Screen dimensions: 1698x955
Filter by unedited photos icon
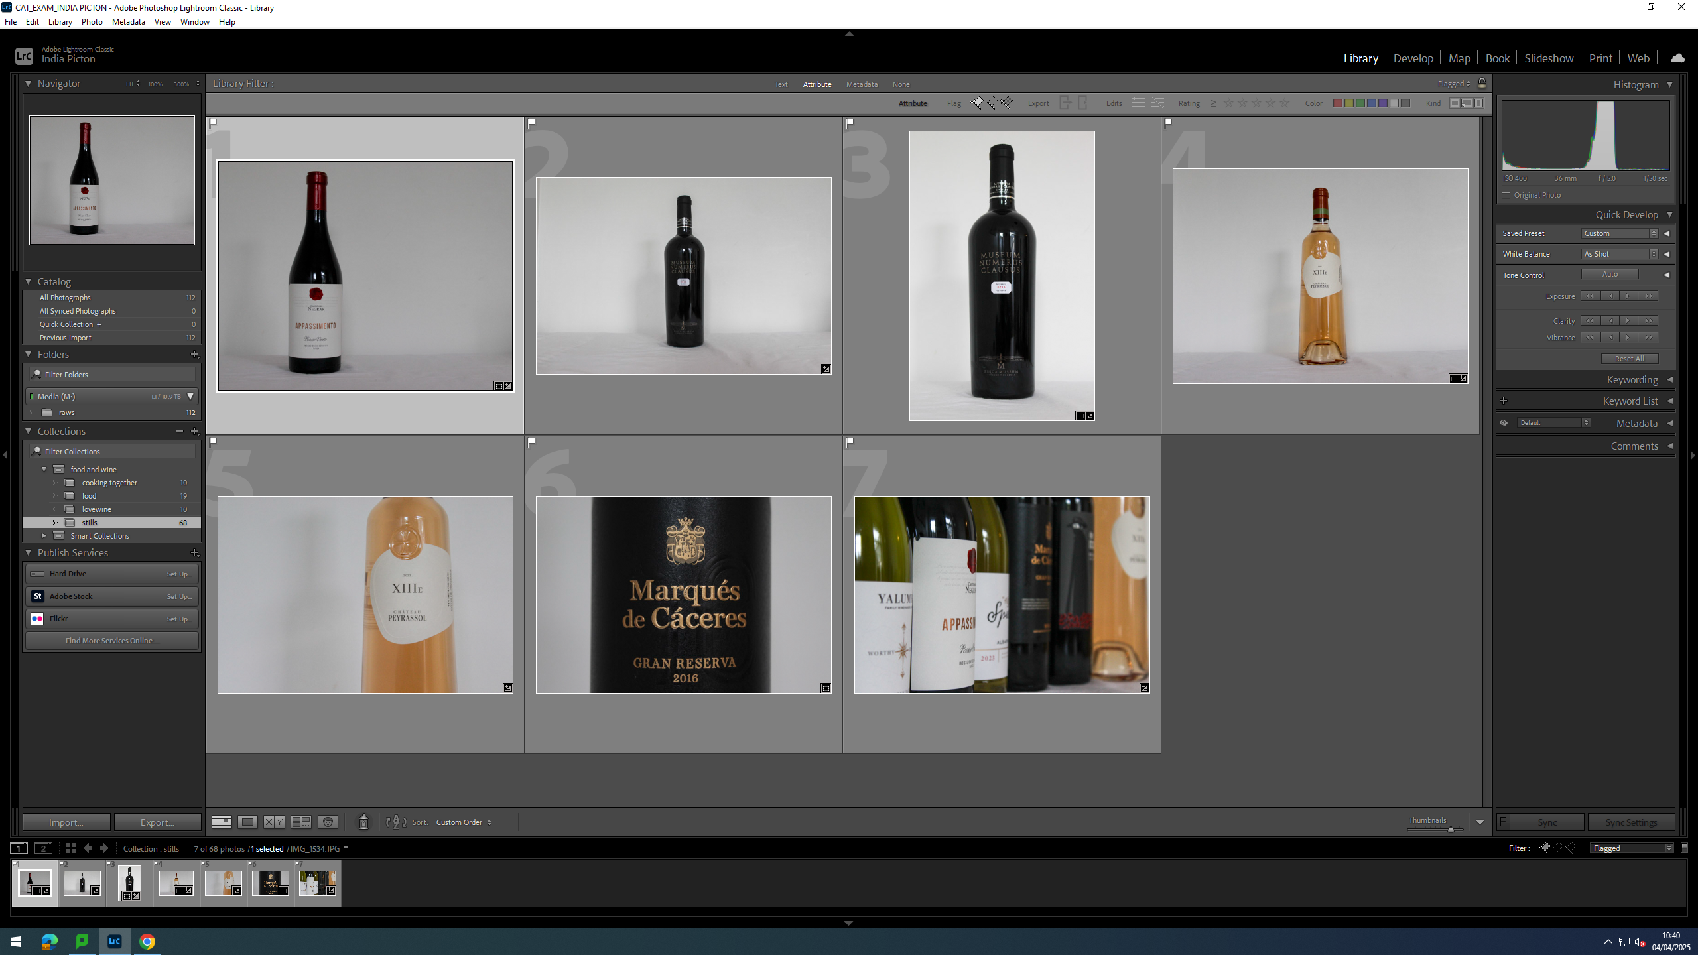click(x=1157, y=103)
